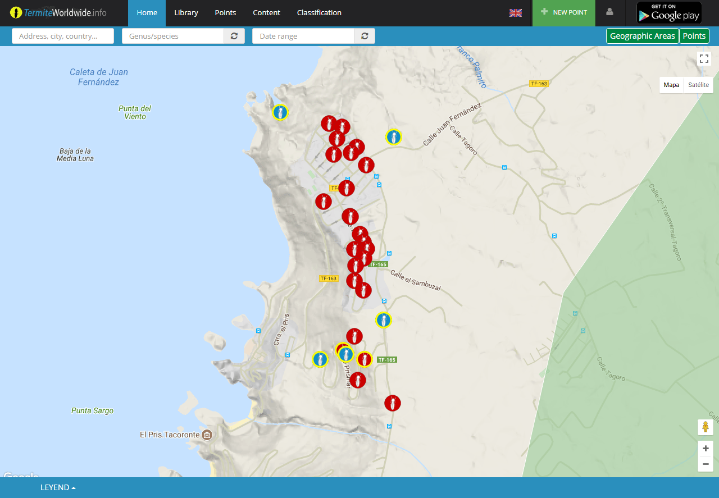
Task: Open the Get it on Google Play link
Action: 668,13
